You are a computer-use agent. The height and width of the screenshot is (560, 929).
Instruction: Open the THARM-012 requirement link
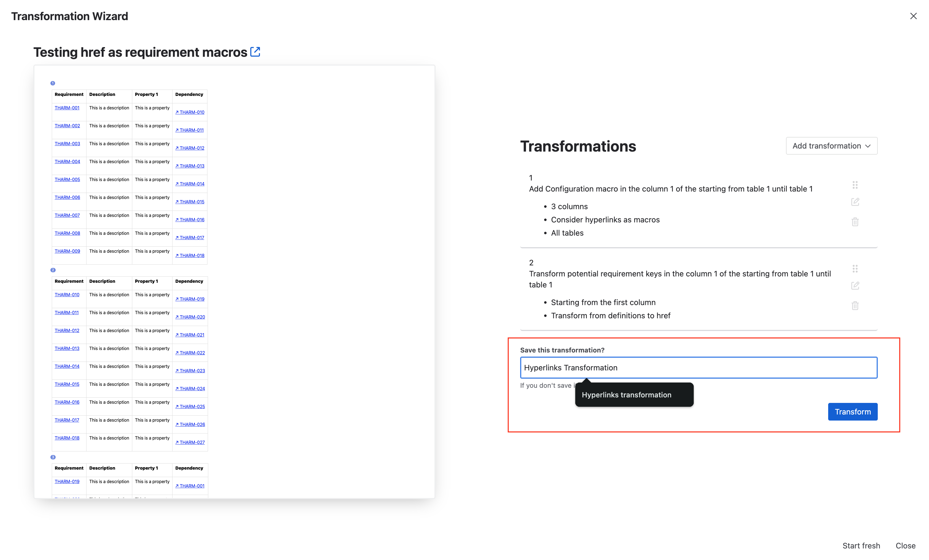[67, 330]
